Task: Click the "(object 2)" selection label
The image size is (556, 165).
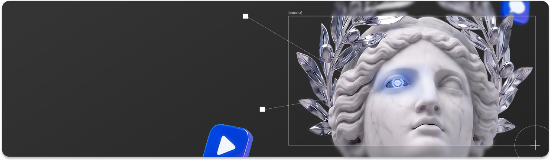Action: (295, 13)
